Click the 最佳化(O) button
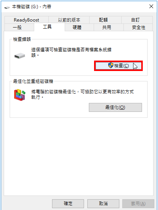158x210 pixels. coord(115,107)
